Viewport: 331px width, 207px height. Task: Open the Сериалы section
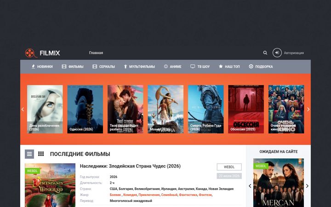pos(107,67)
